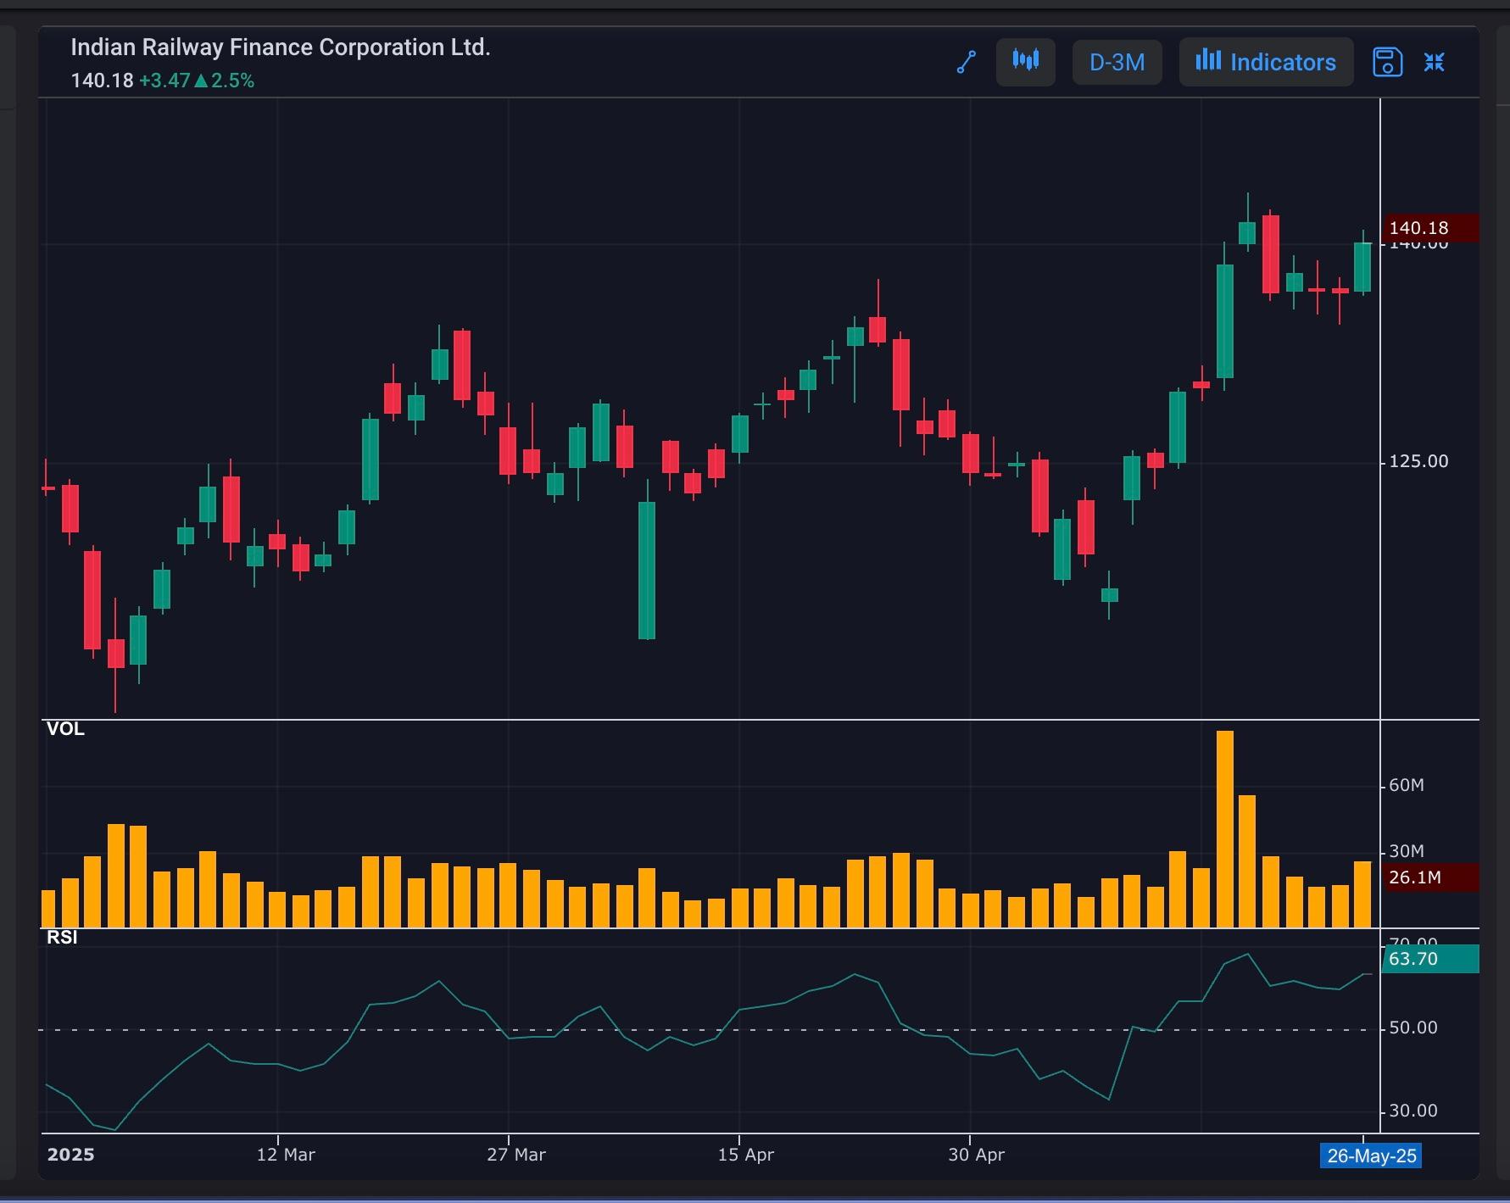Click the +3.47 price change value

tap(164, 81)
